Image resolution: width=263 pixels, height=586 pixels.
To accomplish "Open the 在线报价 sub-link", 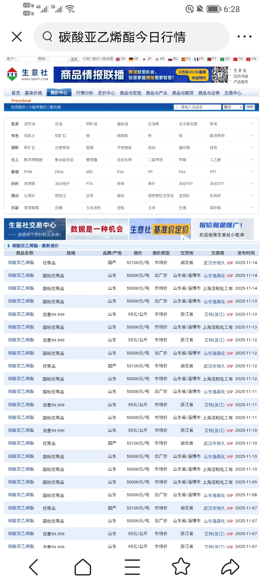I will 18,107.
